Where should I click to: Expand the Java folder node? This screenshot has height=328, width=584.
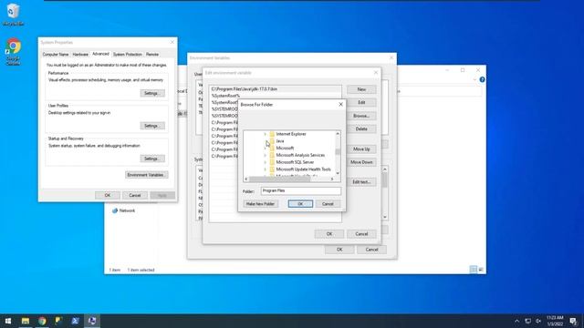click(266, 141)
